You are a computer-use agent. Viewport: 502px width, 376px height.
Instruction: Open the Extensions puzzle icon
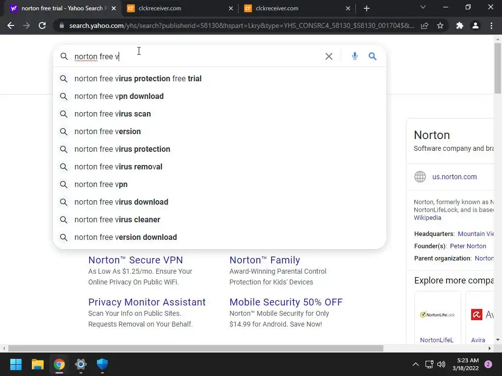pos(460,25)
